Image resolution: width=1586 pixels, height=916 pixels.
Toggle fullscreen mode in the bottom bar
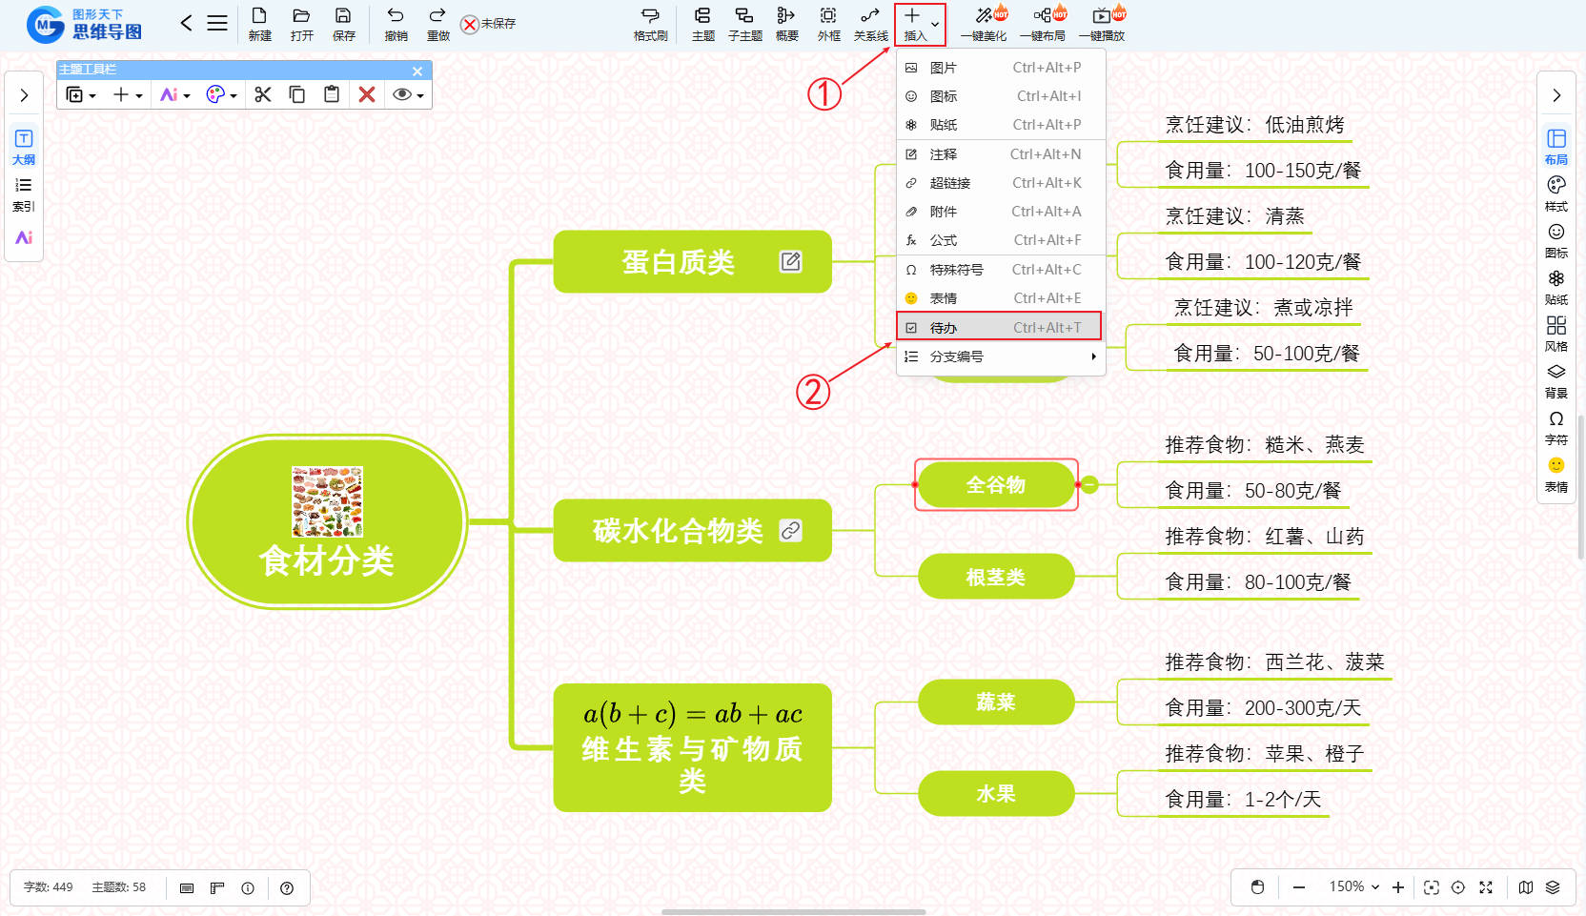pos(1485,887)
